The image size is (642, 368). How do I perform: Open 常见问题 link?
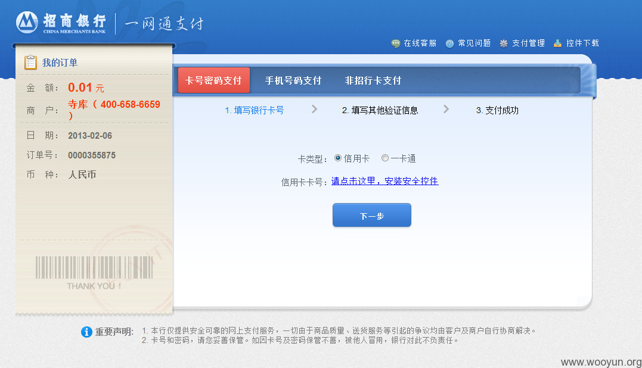[474, 43]
